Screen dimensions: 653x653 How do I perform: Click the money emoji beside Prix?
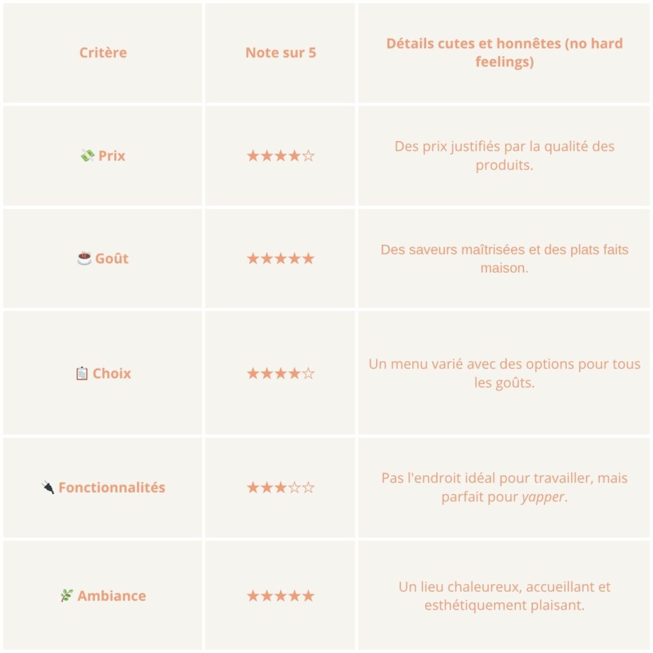(x=87, y=156)
